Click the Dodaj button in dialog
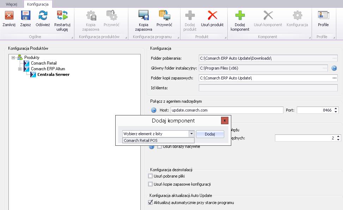This screenshot has width=343, height=210. 210,134
